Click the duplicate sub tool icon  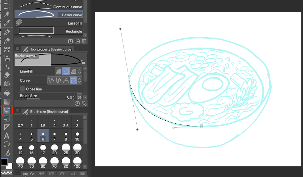pyautogui.click(x=77, y=41)
